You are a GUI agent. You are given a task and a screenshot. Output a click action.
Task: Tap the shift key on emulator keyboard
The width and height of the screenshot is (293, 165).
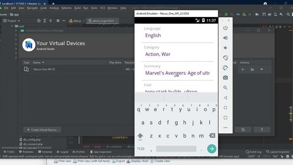140,136
